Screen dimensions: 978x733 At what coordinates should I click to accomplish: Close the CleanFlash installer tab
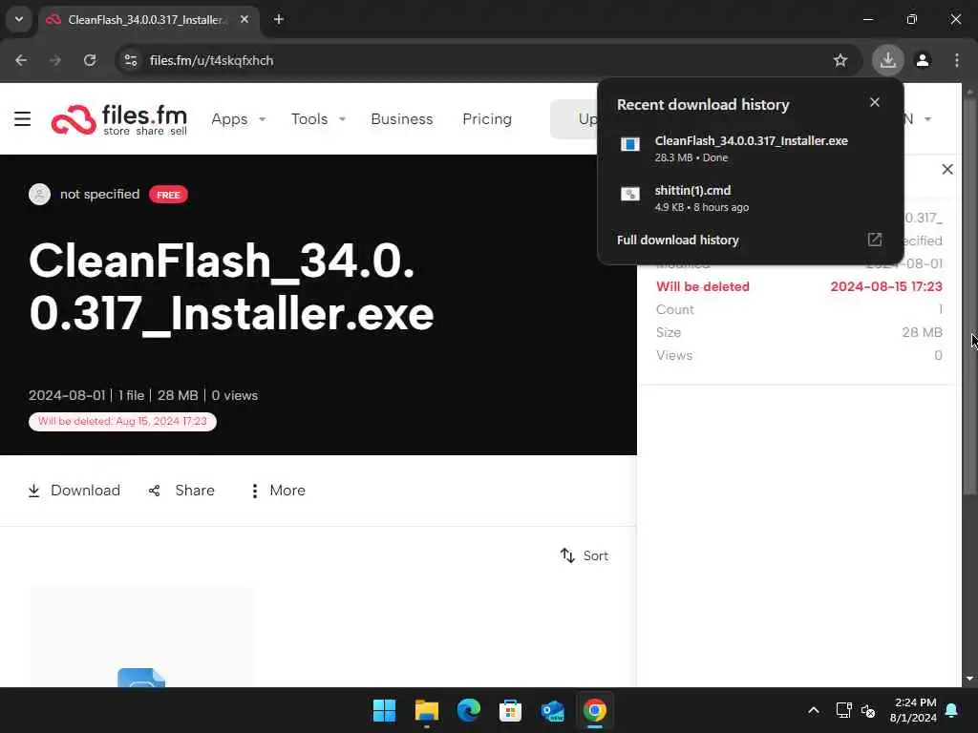244,19
